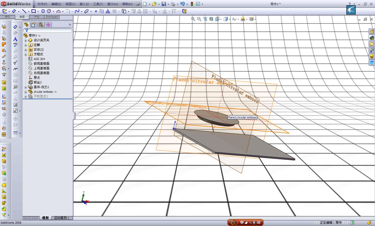Select the Line sketch tool
Image resolution: width=375 pixels, height=226 pixels.
[x=24, y=11]
